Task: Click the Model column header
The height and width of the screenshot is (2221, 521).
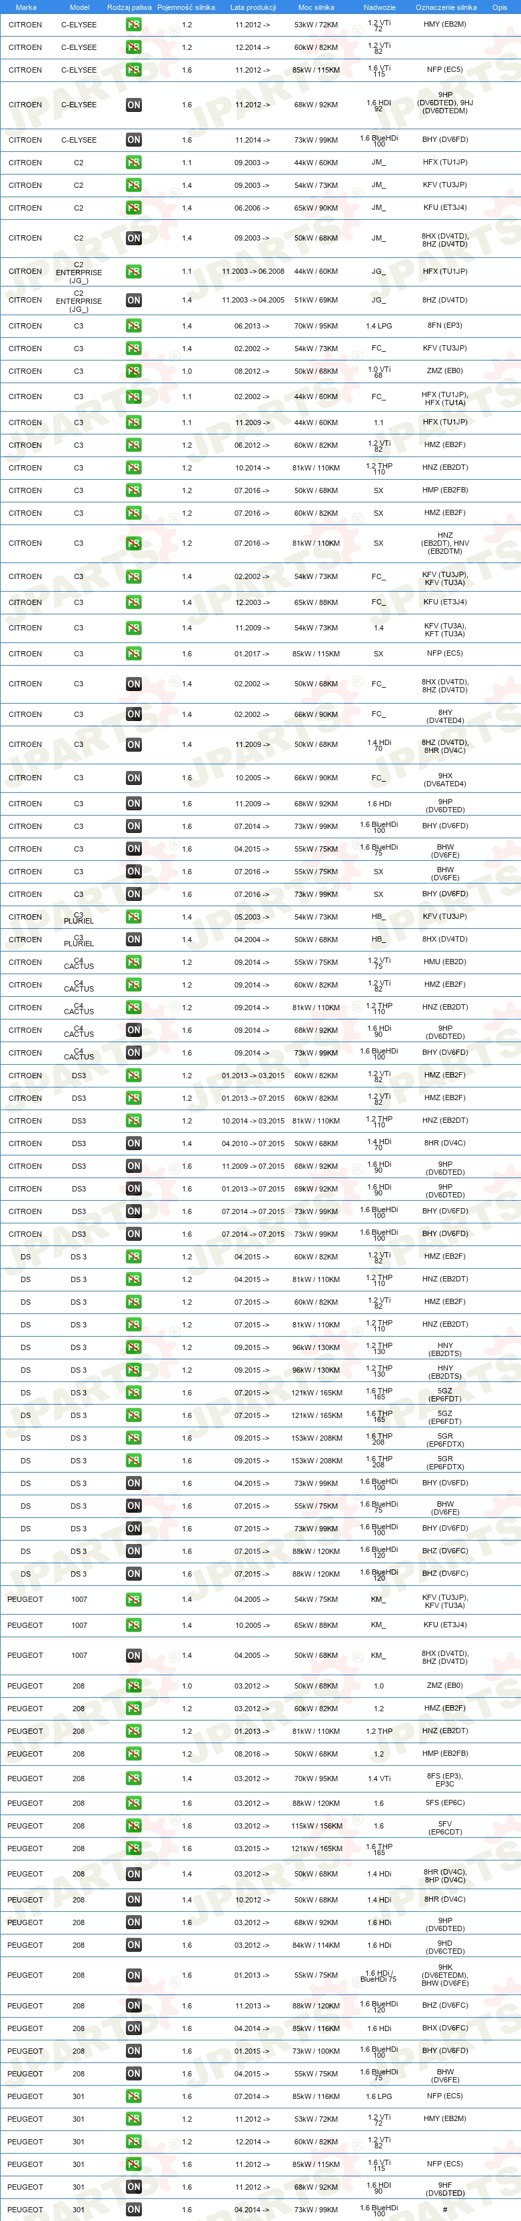Action: 79,7
